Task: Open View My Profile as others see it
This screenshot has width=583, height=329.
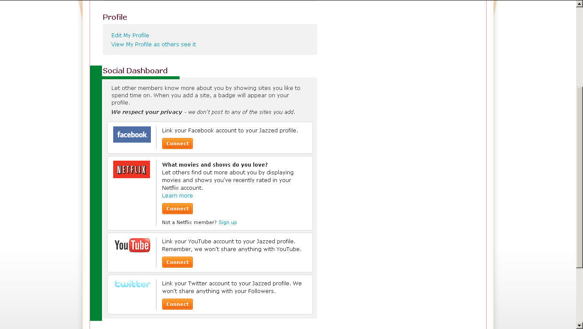Action: 153,45
